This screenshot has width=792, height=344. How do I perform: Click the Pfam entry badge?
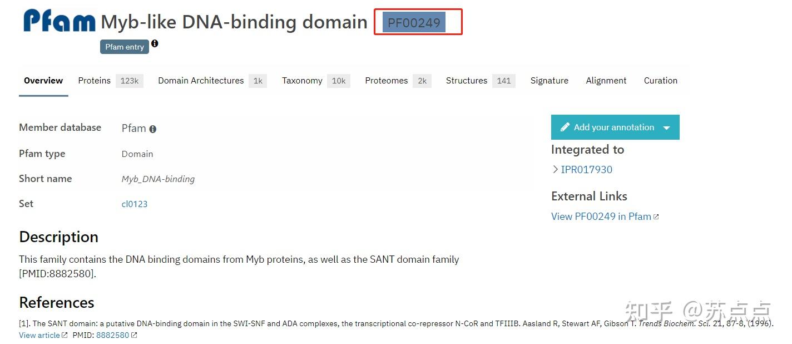(x=125, y=47)
